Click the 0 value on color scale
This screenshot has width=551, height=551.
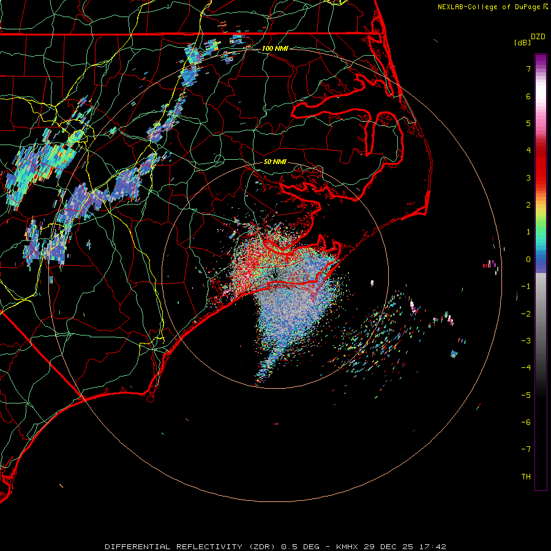click(x=528, y=260)
